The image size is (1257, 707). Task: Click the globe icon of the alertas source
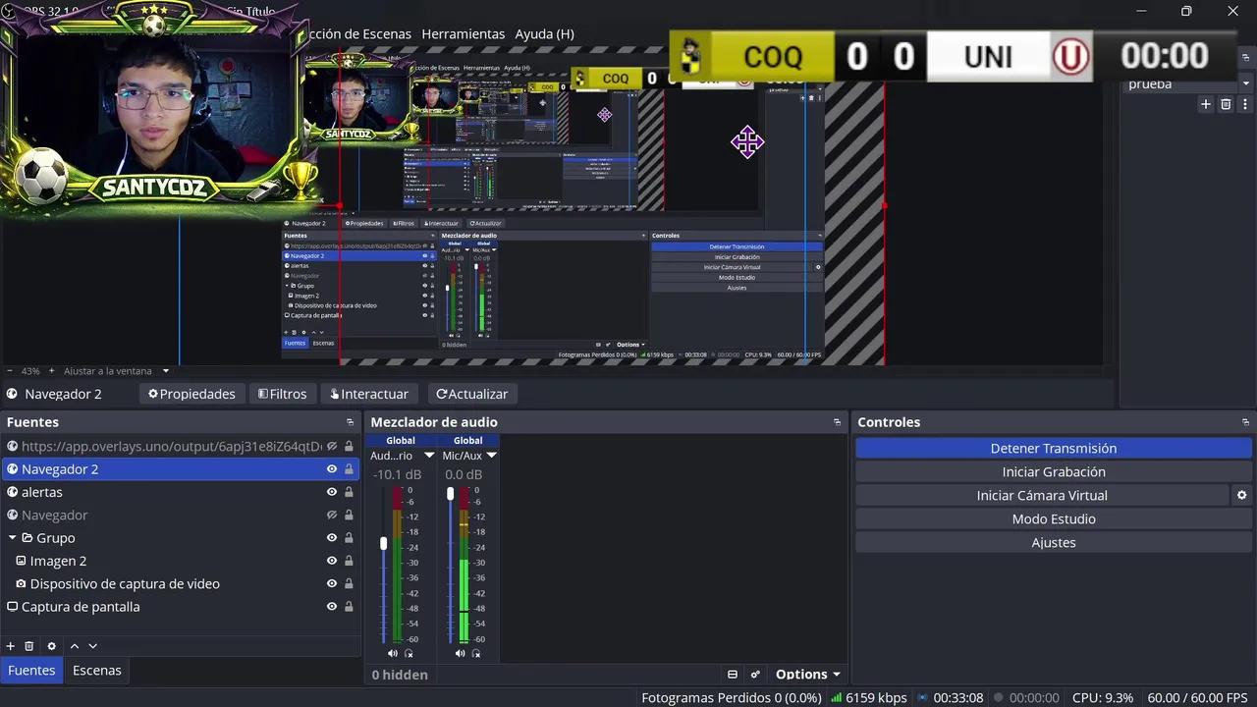(13, 492)
